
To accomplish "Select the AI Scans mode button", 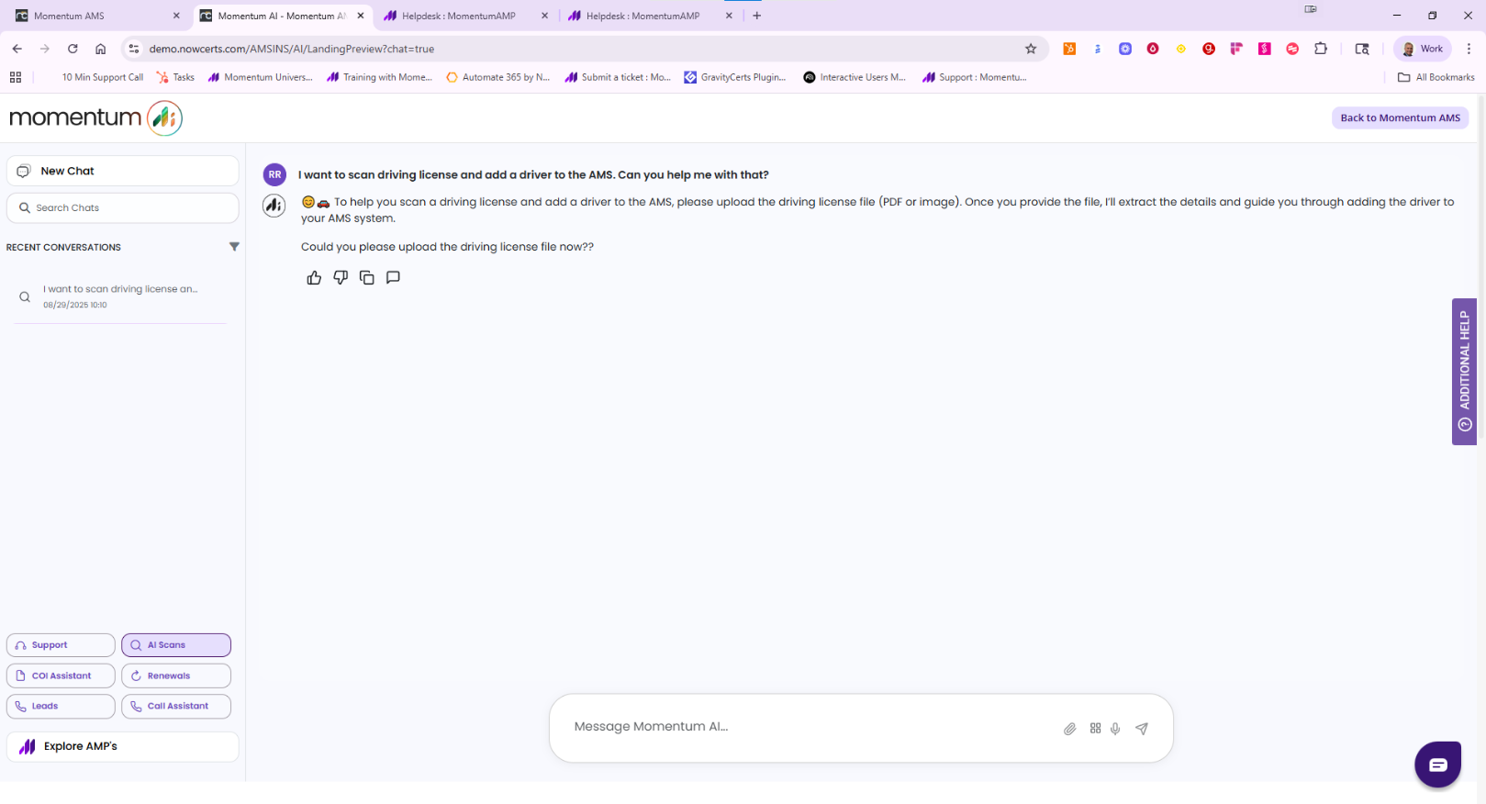I will pyautogui.click(x=176, y=645).
